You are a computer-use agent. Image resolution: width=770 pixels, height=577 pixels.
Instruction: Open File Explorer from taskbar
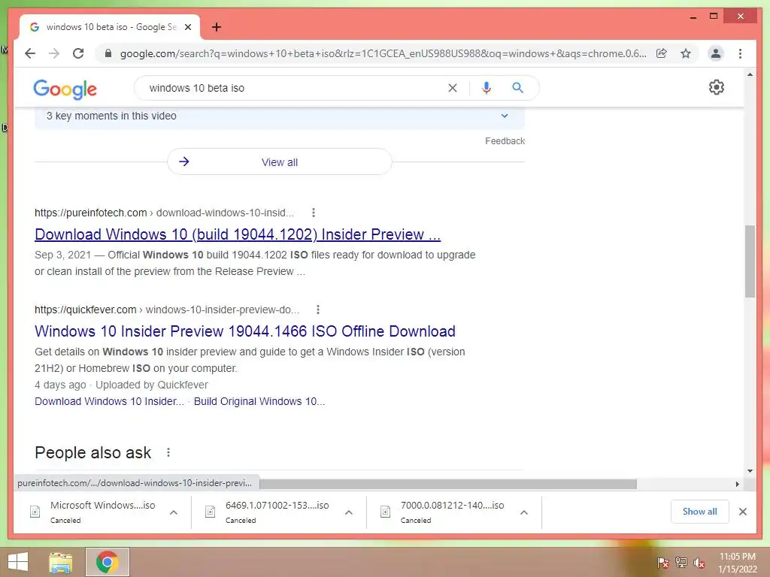(61, 562)
